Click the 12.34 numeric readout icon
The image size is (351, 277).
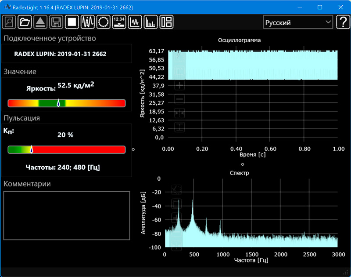(119, 22)
